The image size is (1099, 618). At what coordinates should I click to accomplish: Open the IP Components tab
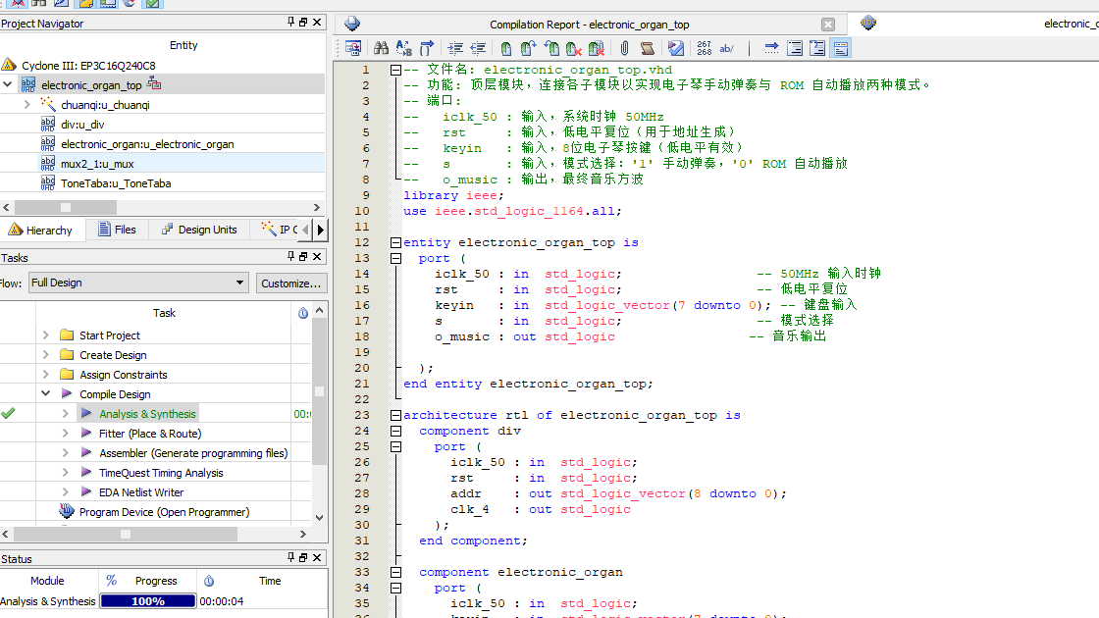click(279, 230)
